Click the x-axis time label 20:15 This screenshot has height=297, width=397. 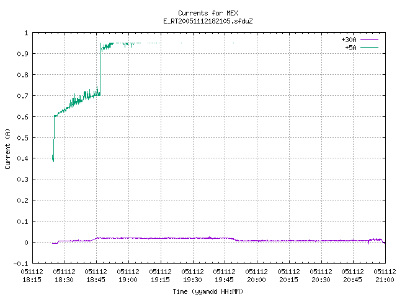point(288,280)
